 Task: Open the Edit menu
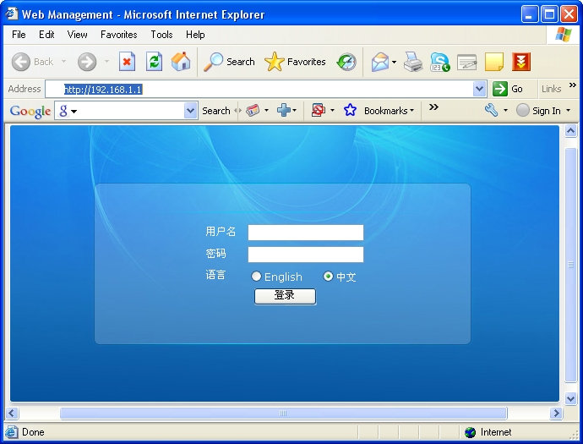46,35
